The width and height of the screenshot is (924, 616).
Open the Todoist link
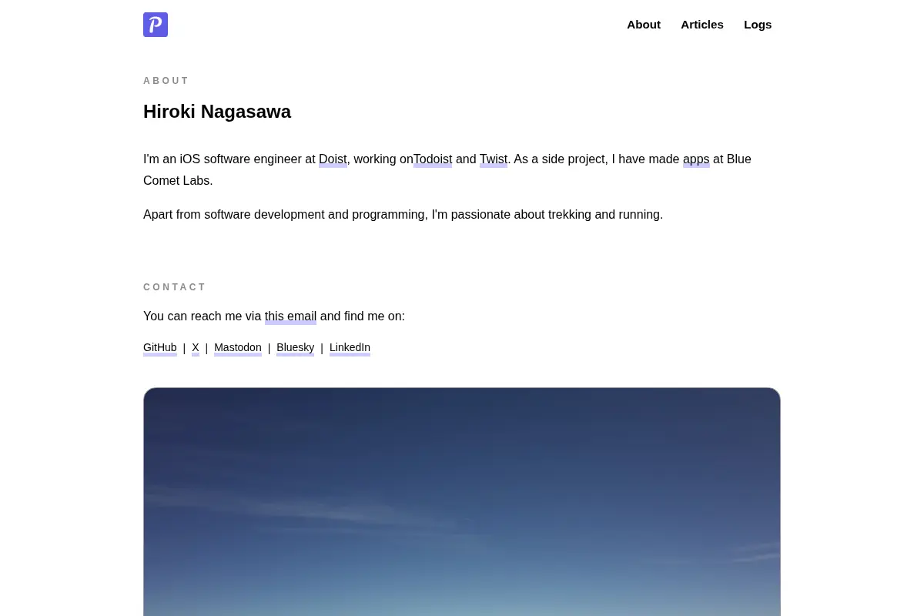433,159
